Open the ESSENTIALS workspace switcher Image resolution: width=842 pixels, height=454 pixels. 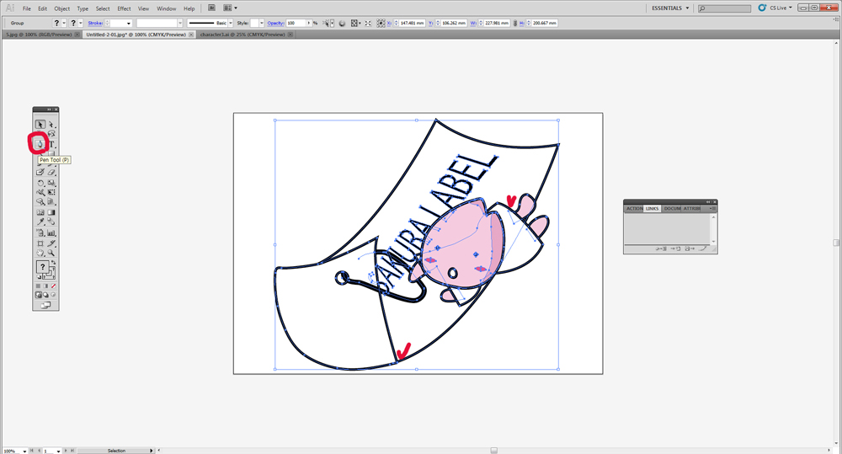(x=670, y=8)
